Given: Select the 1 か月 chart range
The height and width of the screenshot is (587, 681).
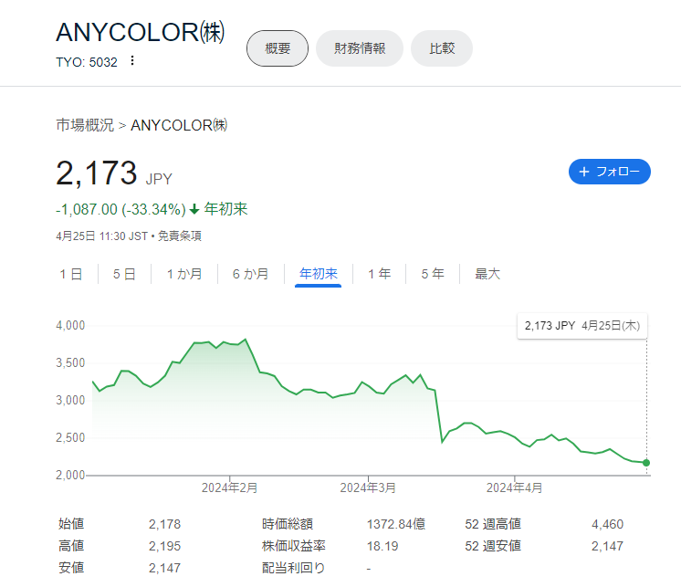Looking at the screenshot, I should point(184,274).
